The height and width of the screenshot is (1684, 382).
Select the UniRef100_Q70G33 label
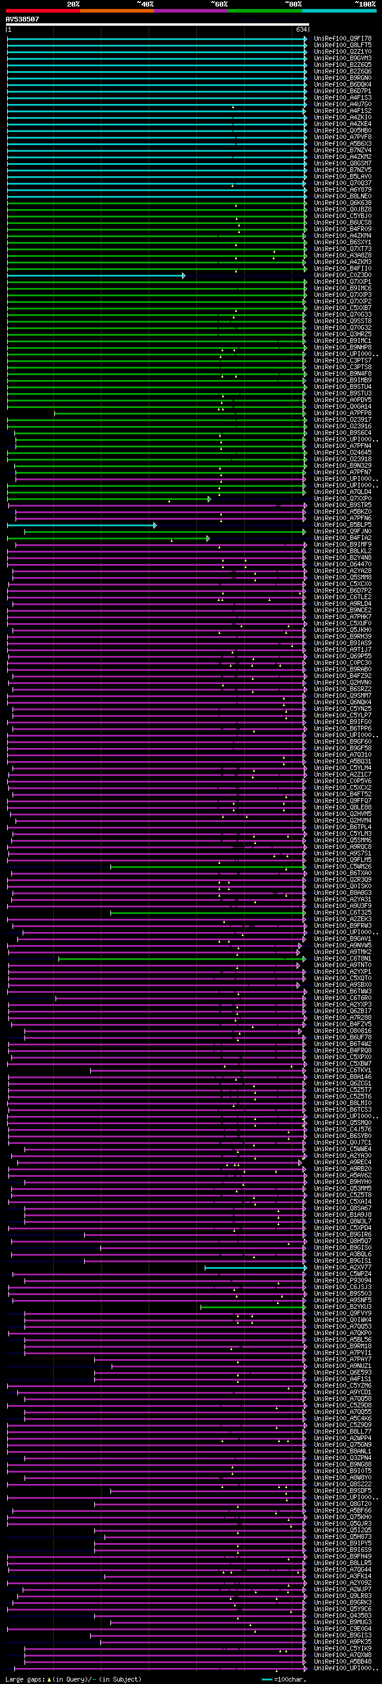click(x=343, y=314)
